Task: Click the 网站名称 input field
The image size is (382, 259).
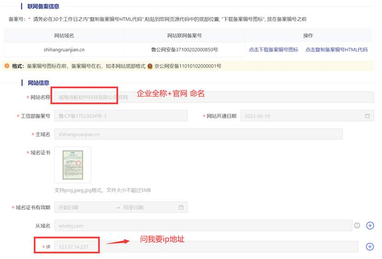Action: (214, 97)
